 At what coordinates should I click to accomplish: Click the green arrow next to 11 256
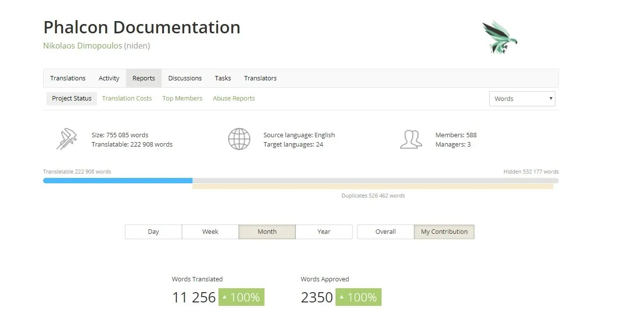(x=224, y=297)
